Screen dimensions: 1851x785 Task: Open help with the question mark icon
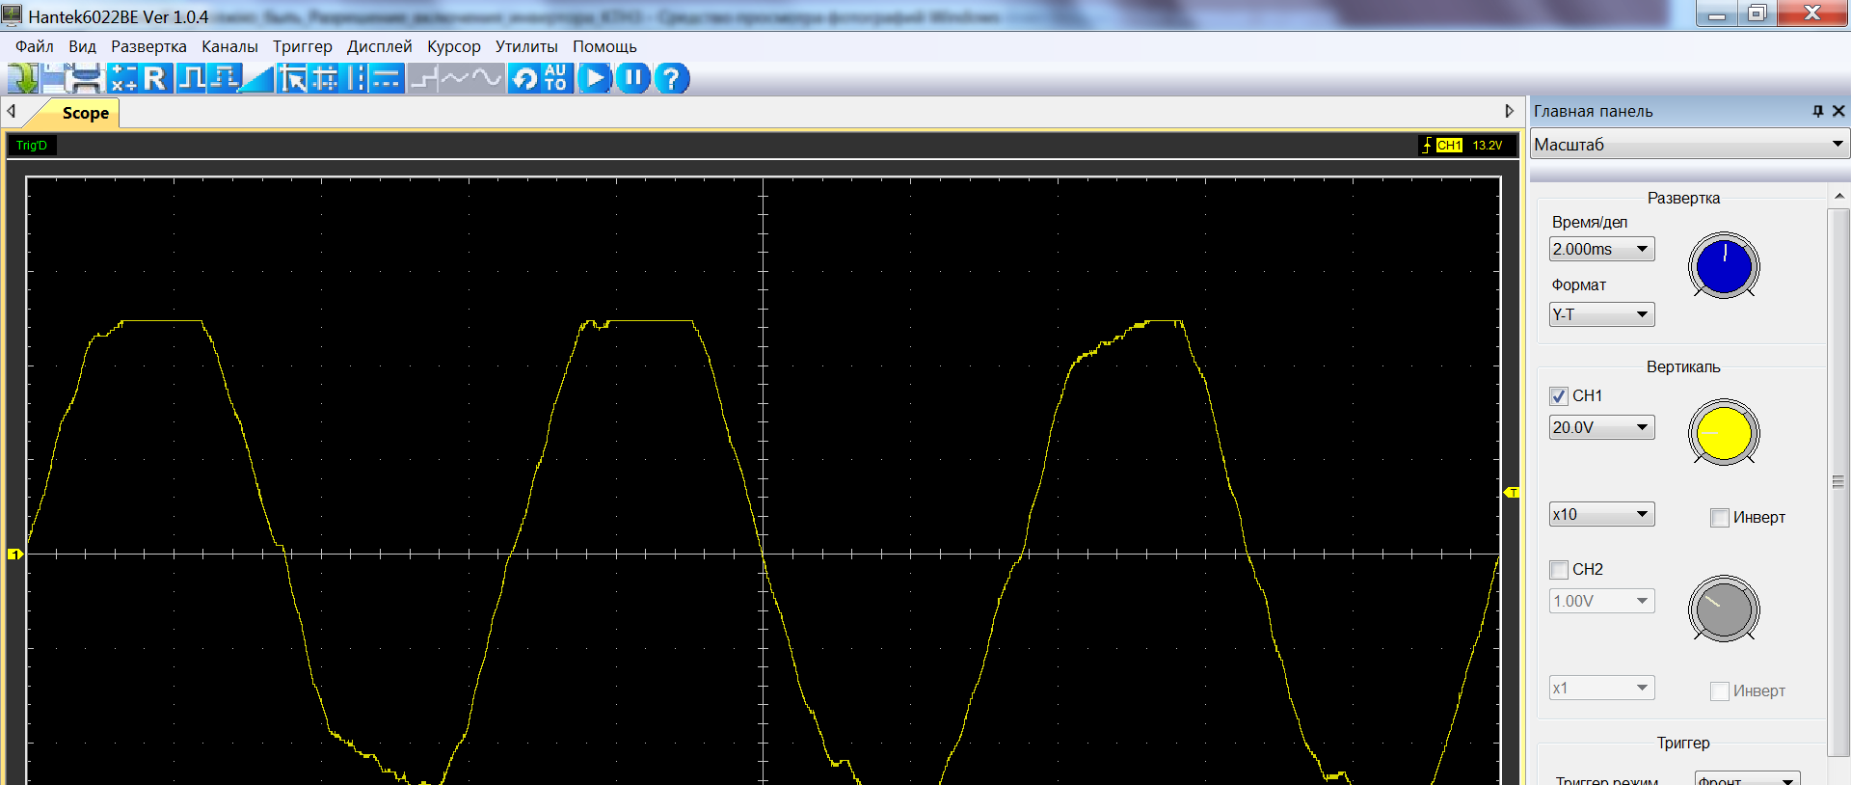[x=672, y=78]
